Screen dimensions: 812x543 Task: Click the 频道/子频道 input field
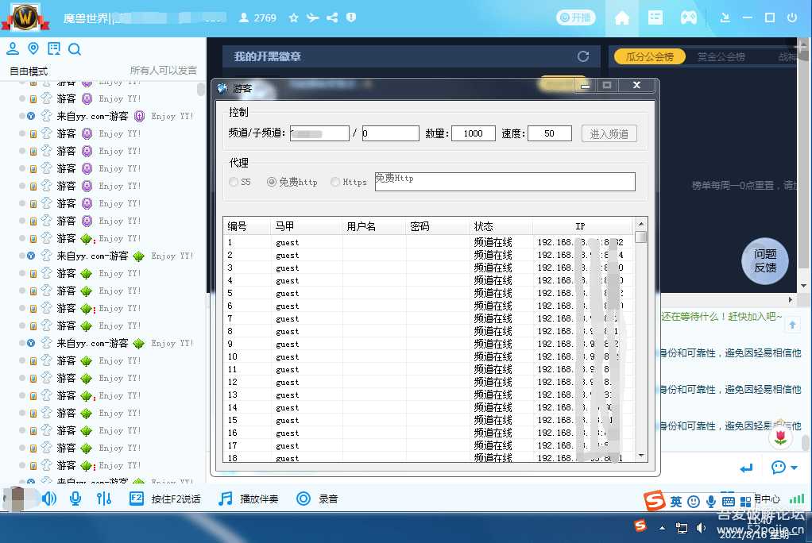[x=321, y=133]
